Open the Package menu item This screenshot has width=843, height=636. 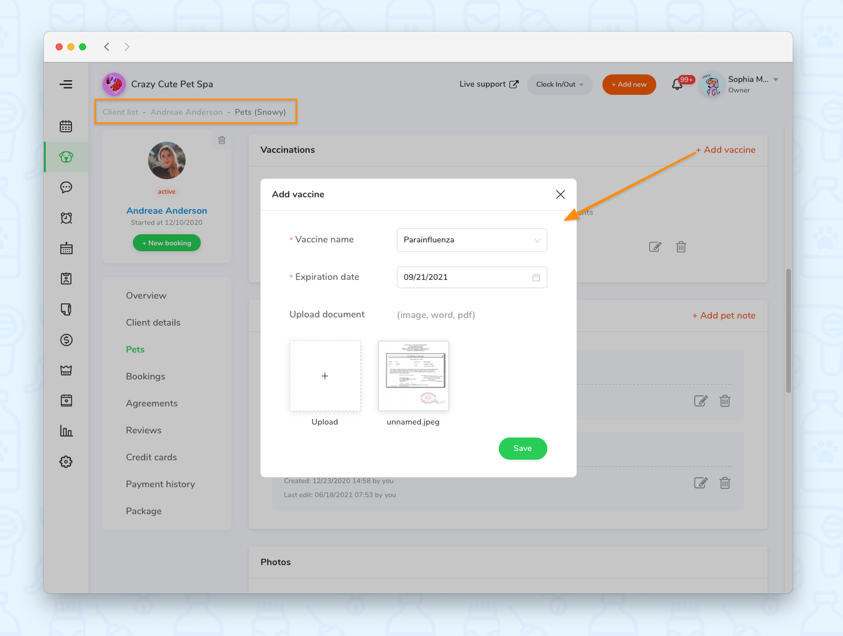point(143,511)
